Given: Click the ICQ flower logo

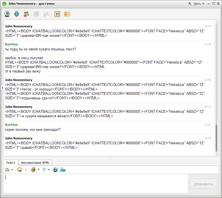Looking at the screenshot, I should tap(4, 4).
